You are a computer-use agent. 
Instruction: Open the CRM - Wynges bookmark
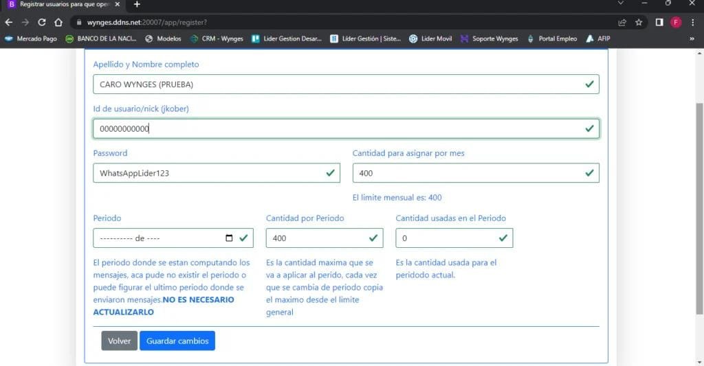[x=217, y=38]
